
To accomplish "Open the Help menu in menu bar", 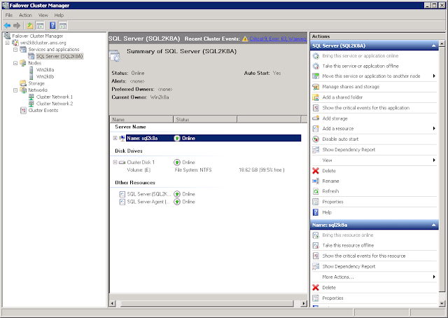I will tap(59, 15).
